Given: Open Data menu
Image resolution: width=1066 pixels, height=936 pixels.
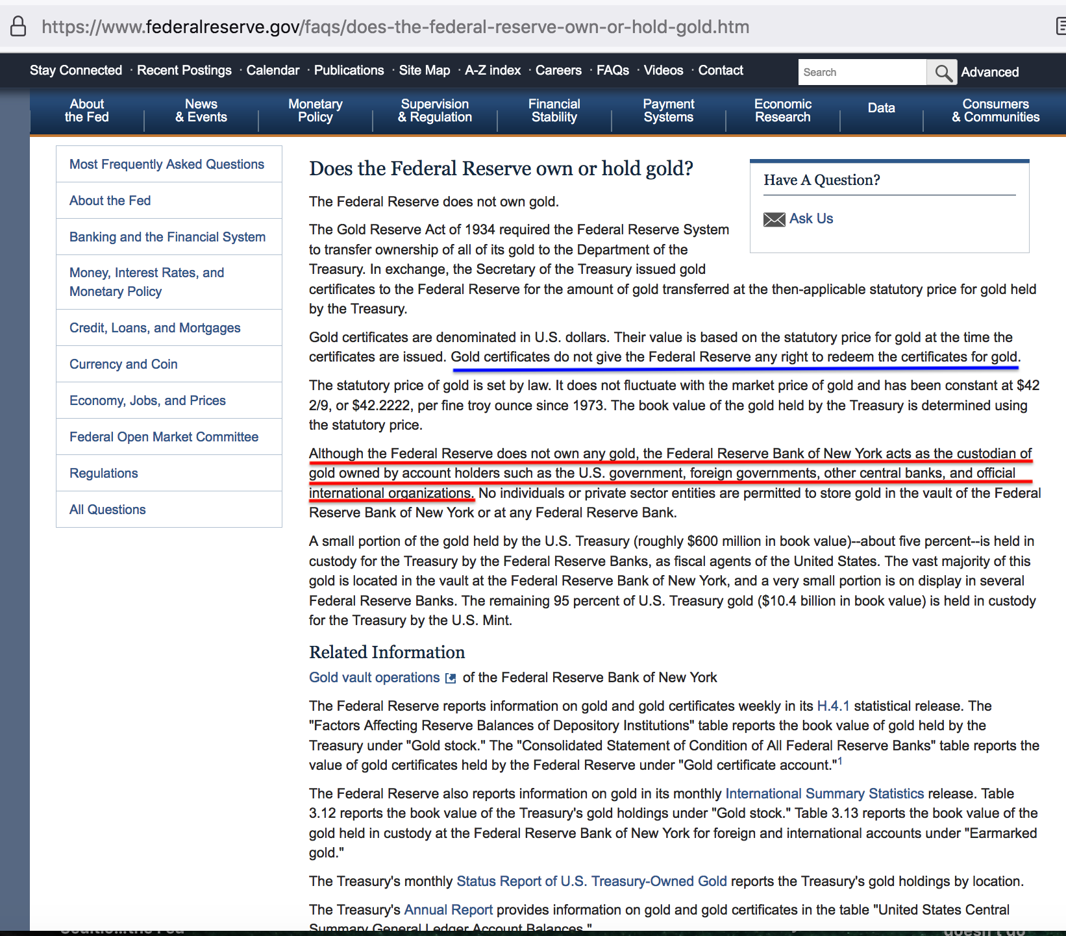Looking at the screenshot, I should [882, 108].
